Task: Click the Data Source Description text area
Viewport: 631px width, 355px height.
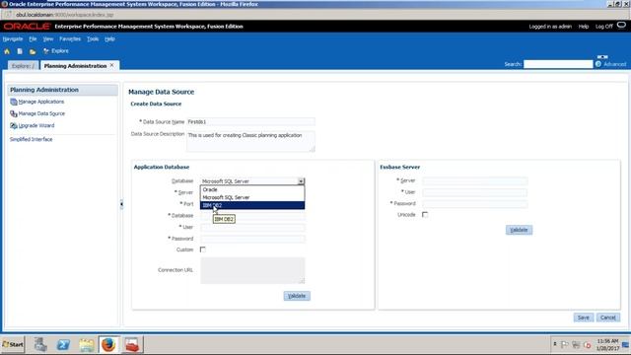Action: point(250,141)
